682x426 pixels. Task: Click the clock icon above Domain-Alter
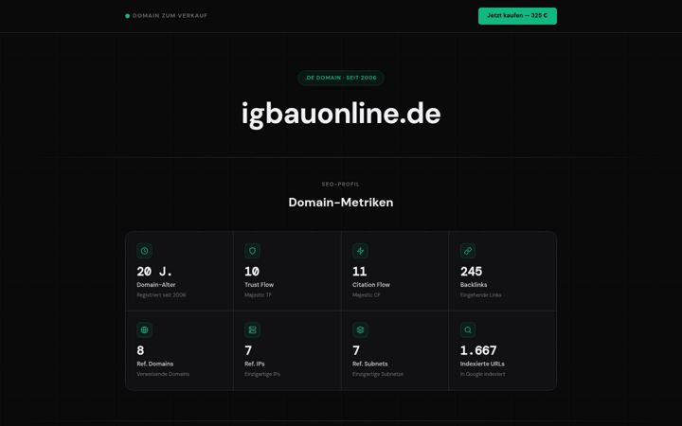click(x=144, y=251)
